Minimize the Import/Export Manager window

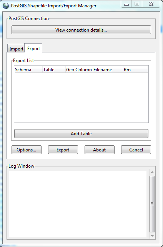[x=126, y=4]
